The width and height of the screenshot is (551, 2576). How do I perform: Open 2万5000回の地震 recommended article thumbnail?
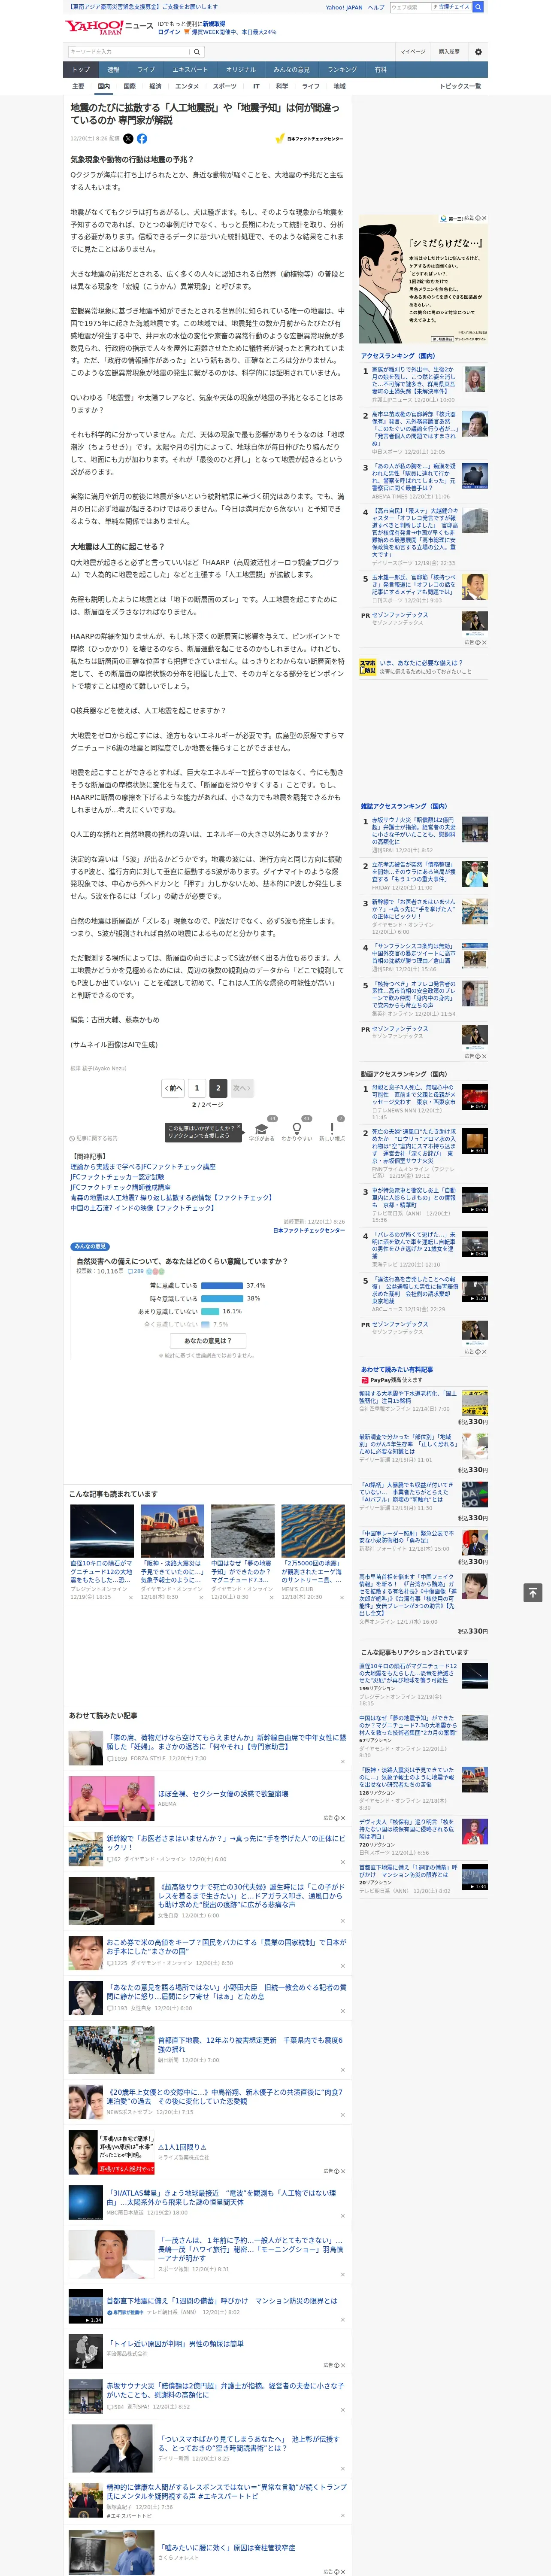[x=313, y=1531]
